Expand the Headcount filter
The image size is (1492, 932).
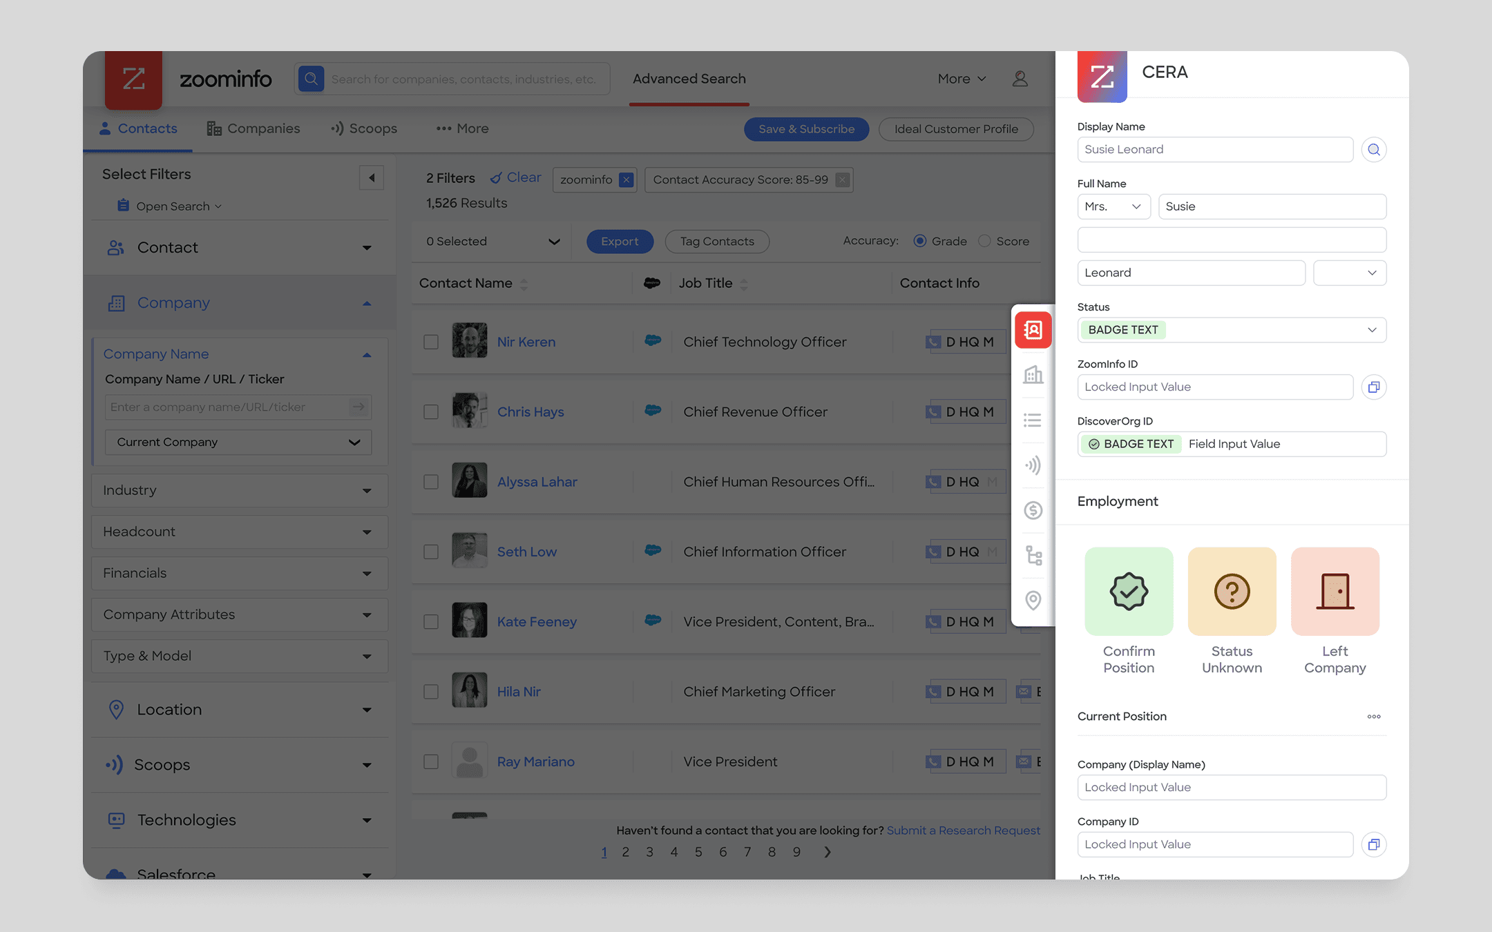(240, 532)
